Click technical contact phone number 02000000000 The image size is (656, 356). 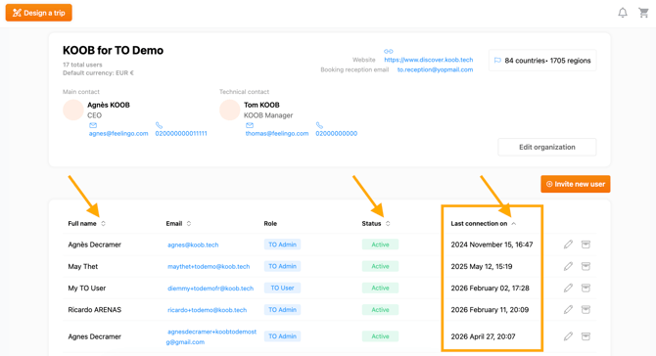click(337, 134)
